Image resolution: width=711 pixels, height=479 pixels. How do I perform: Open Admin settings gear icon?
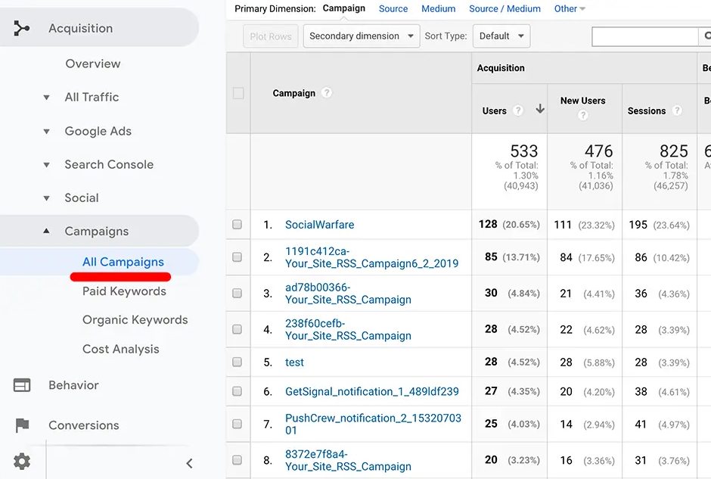tap(22, 461)
